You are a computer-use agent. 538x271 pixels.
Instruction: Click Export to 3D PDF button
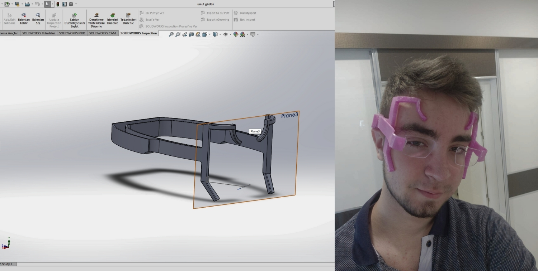pos(215,13)
